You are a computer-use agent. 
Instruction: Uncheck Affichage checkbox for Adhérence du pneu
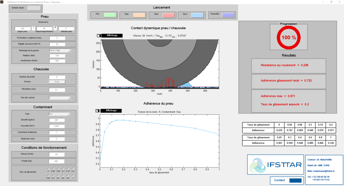97,111
